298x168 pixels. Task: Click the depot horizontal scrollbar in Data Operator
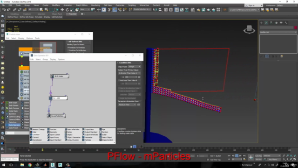pyautogui.click(x=59, y=143)
